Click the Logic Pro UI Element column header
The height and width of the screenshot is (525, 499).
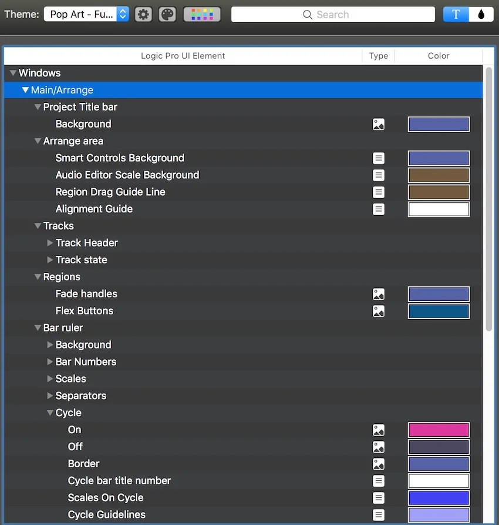pos(183,56)
